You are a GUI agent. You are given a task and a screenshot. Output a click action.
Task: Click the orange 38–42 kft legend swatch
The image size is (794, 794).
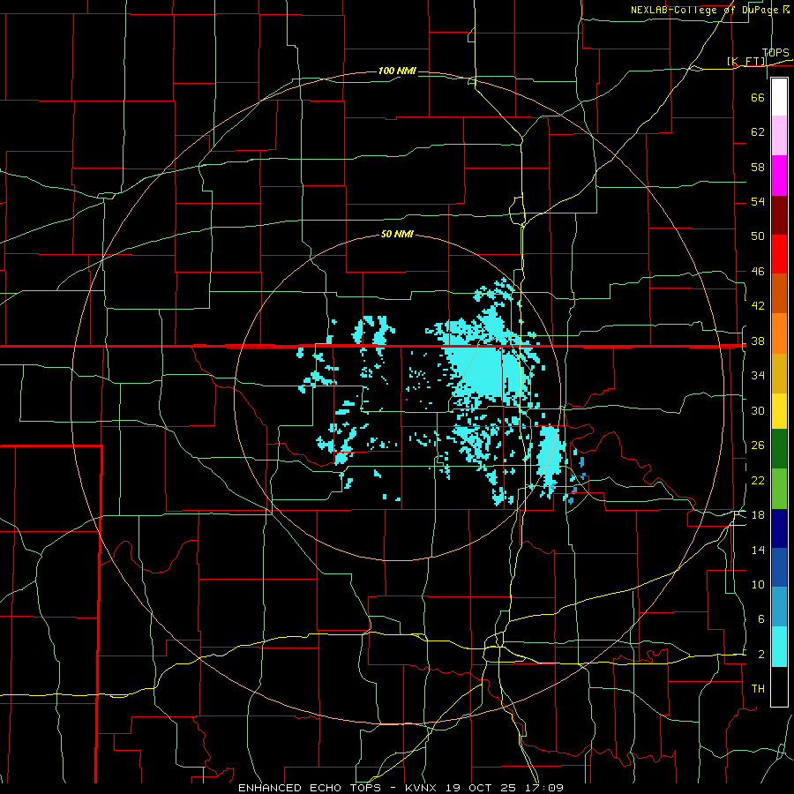(x=779, y=333)
